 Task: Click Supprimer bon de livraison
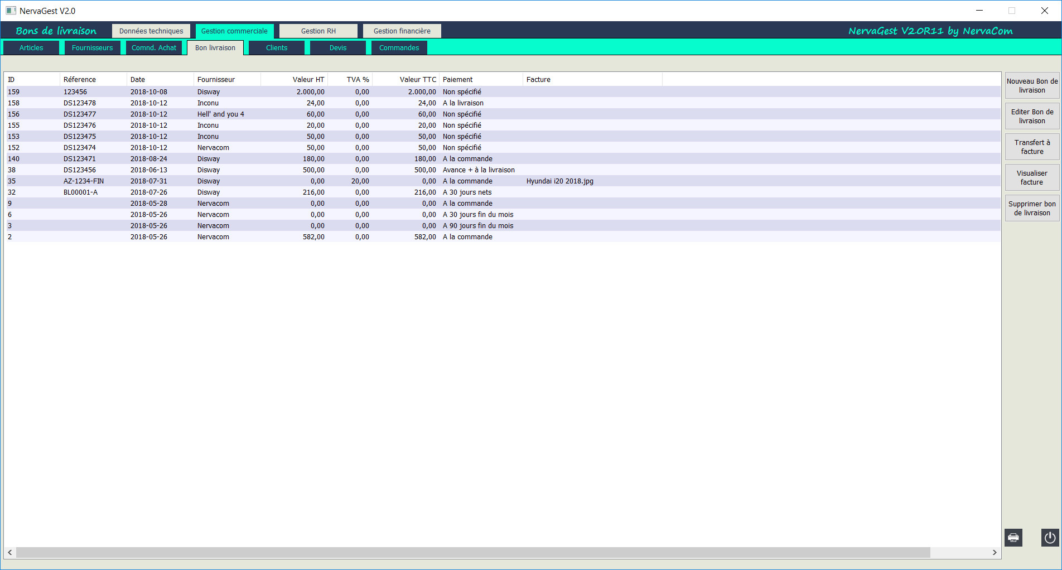tap(1032, 209)
